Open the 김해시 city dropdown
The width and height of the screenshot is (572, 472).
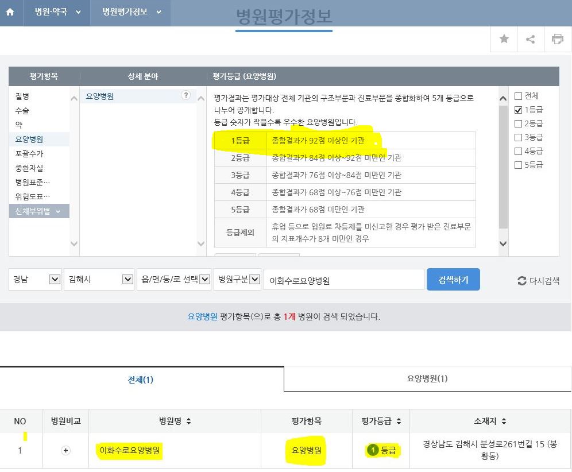[99, 280]
